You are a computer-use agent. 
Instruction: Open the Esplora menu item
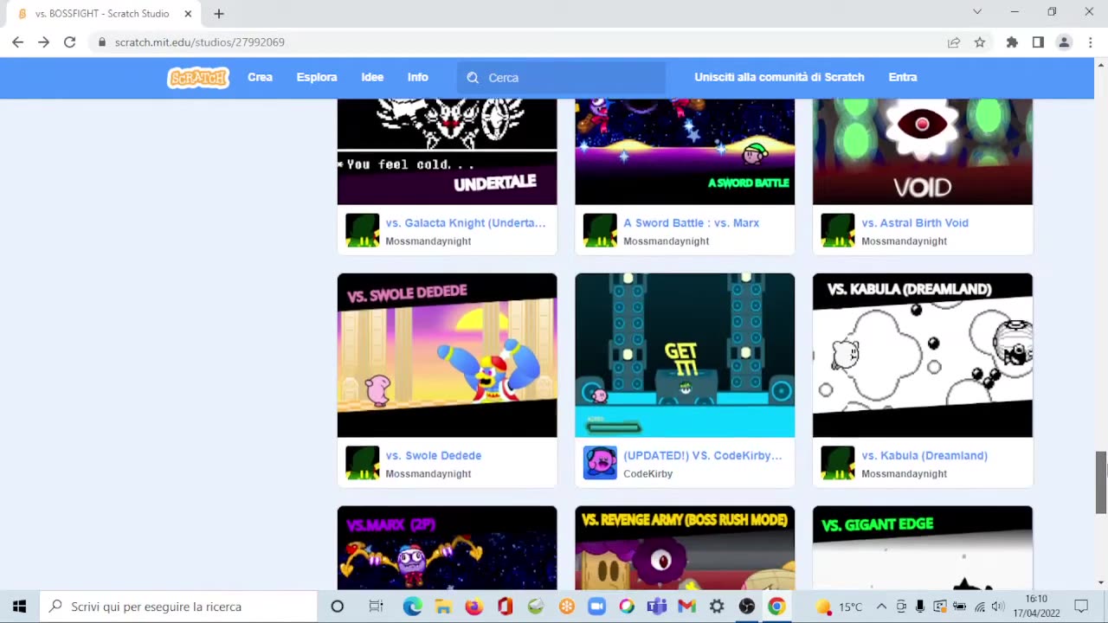[x=317, y=78]
